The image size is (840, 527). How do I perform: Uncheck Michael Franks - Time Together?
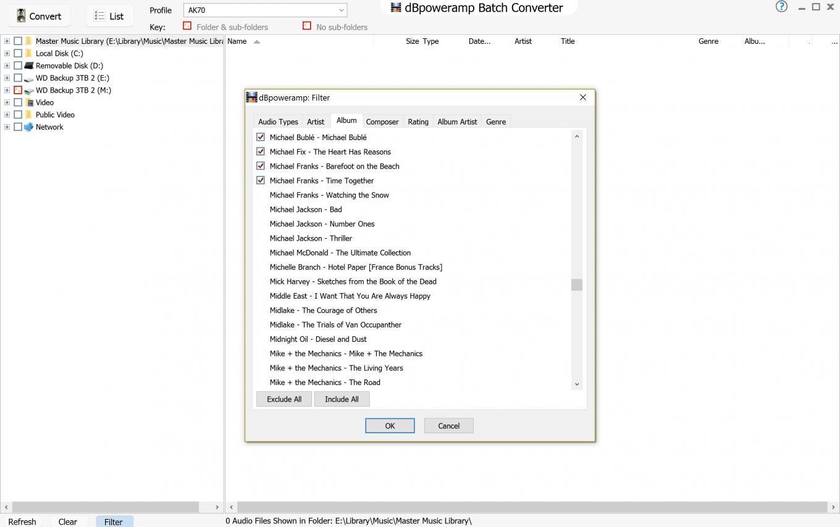pos(261,180)
